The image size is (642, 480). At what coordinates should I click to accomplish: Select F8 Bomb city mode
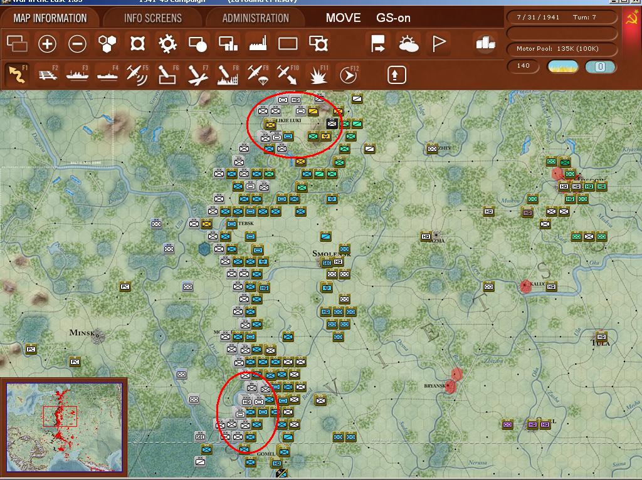[228, 75]
